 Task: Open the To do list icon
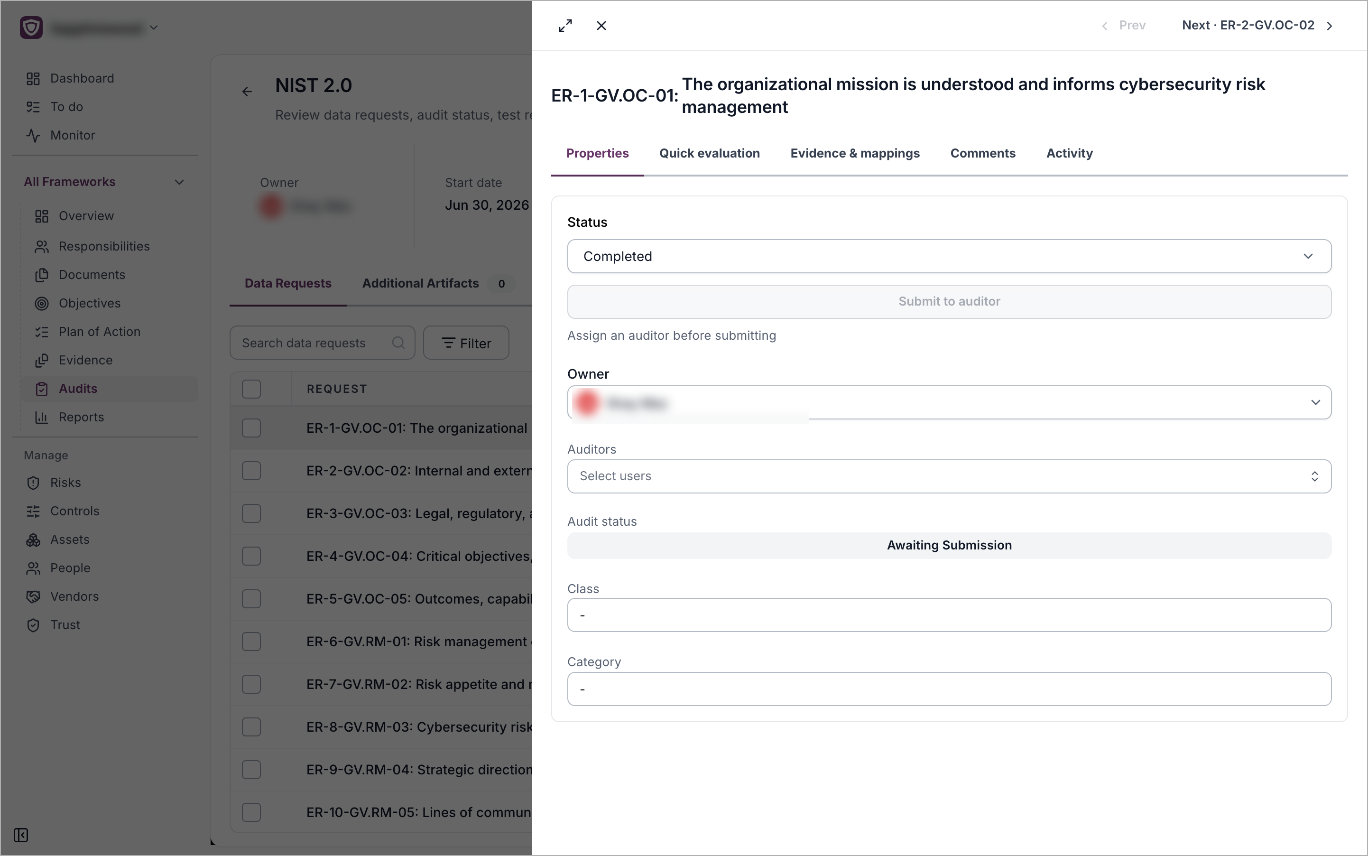33,106
